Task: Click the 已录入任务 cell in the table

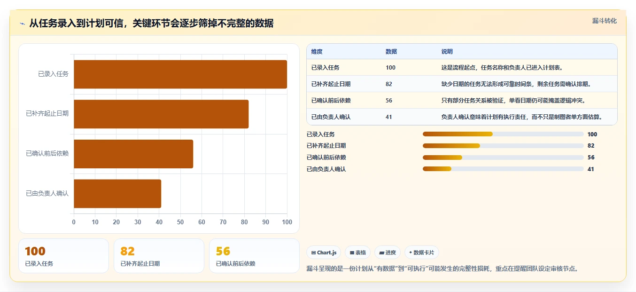Action: point(326,68)
